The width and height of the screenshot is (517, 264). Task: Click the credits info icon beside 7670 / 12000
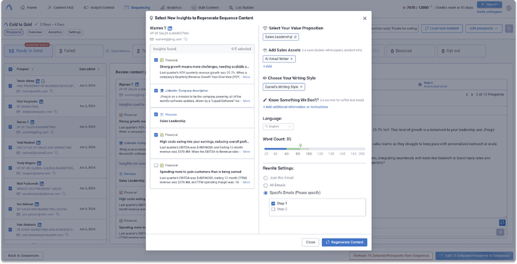(431, 7)
